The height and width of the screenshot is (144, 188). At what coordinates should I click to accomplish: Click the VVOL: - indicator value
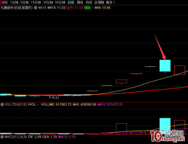(x=33, y=105)
